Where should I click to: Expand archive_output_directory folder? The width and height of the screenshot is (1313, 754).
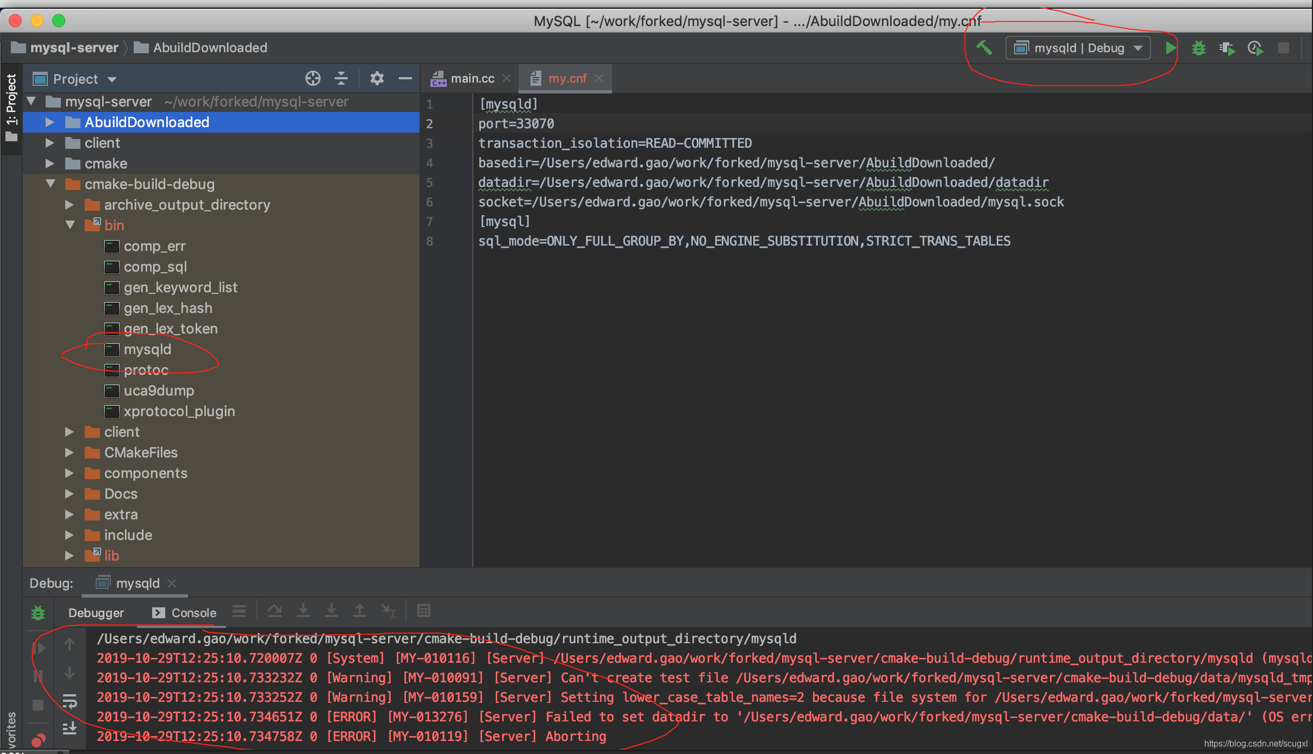pos(69,205)
